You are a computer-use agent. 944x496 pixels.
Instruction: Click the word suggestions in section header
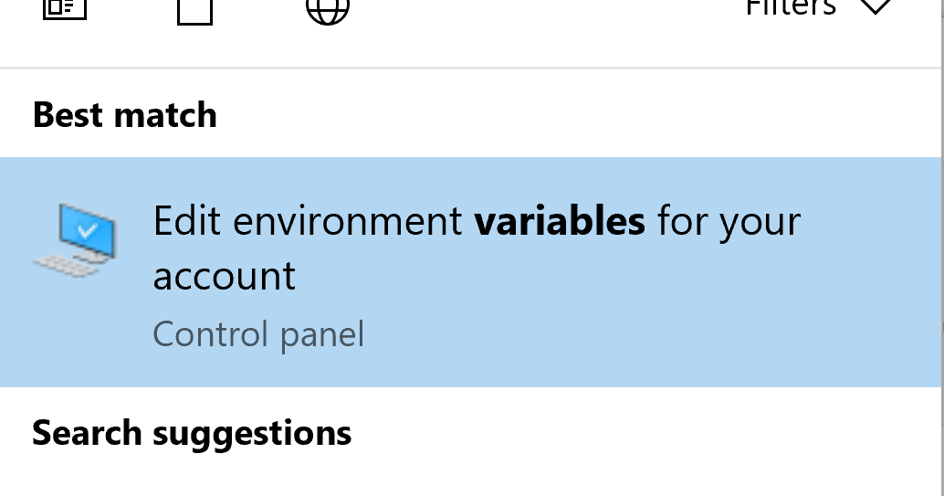[x=252, y=433]
